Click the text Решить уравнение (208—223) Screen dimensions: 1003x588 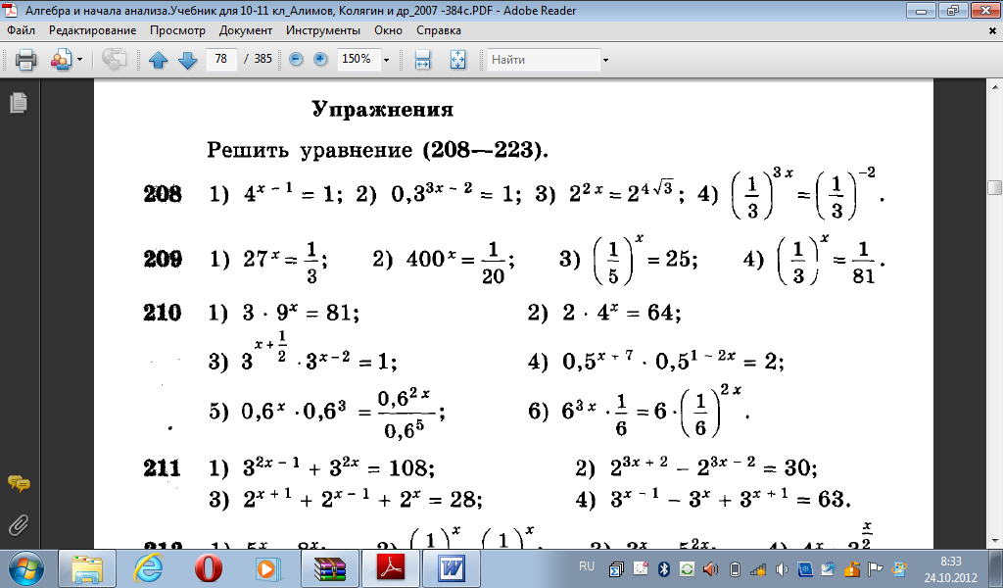point(377,150)
